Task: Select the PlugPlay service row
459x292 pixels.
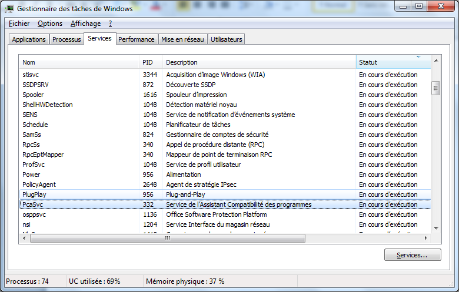Action: click(x=34, y=194)
